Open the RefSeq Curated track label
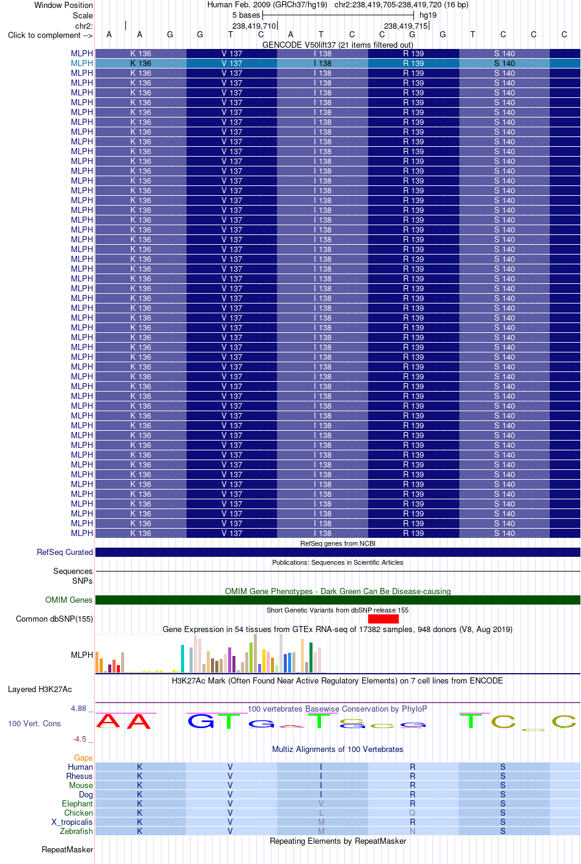 [x=65, y=552]
